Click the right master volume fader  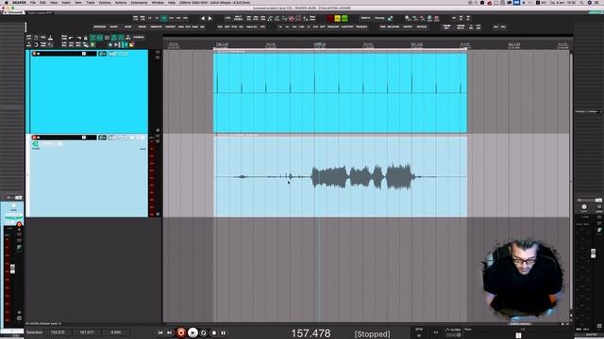coord(594,253)
